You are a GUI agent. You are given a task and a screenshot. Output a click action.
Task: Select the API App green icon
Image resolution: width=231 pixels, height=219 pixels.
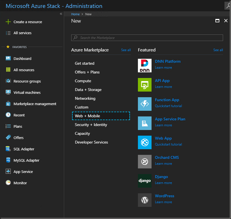[x=145, y=85]
